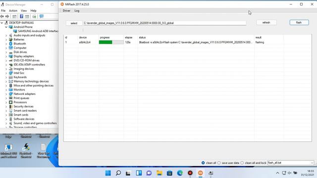Open the Log menu in MiFlash
The height and width of the screenshot is (178, 317).
77,11
